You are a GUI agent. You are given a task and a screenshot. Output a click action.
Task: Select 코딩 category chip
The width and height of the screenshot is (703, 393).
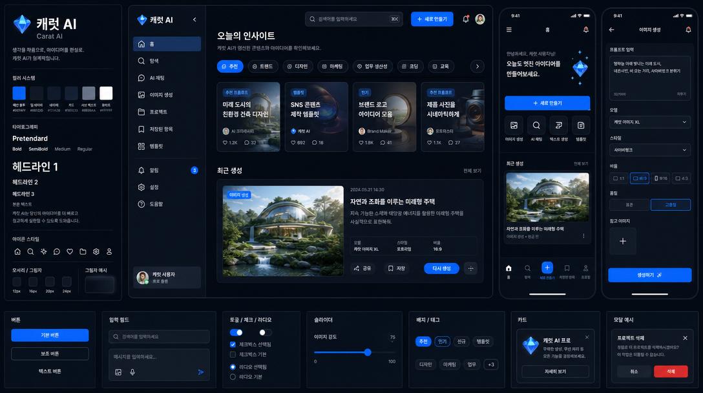click(410, 67)
